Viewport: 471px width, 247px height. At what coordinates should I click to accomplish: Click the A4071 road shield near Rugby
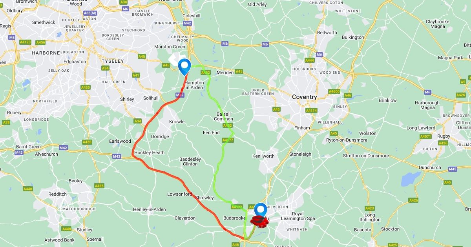click(x=425, y=136)
